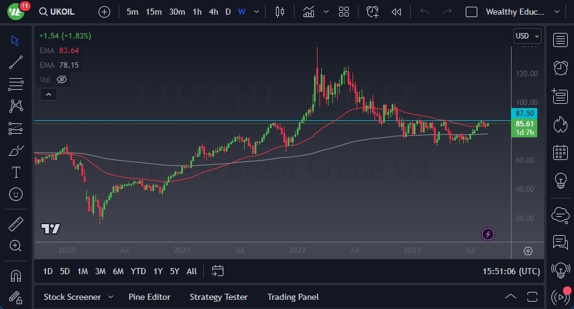Open chart settings gear icon
574x309 pixels.
pos(528,251)
